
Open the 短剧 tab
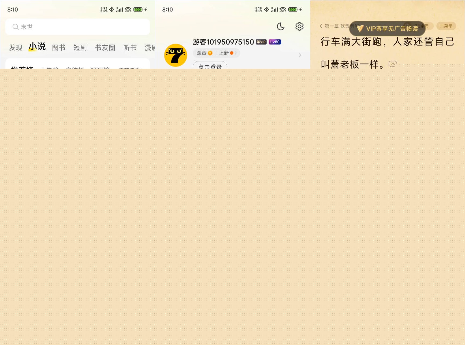coord(80,48)
